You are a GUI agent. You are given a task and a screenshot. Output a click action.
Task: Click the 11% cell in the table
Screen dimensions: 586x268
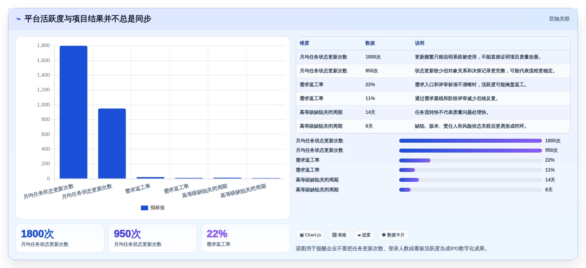click(370, 98)
